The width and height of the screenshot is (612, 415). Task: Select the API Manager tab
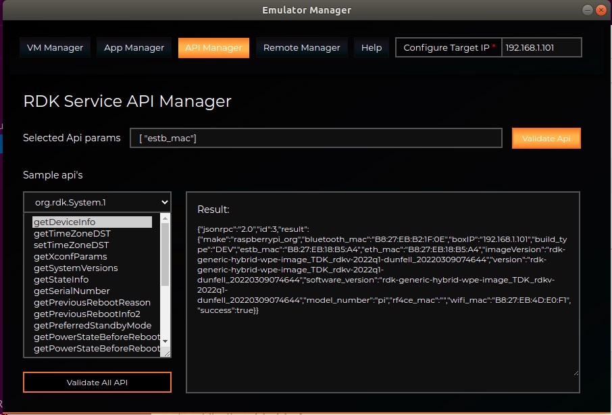[213, 48]
